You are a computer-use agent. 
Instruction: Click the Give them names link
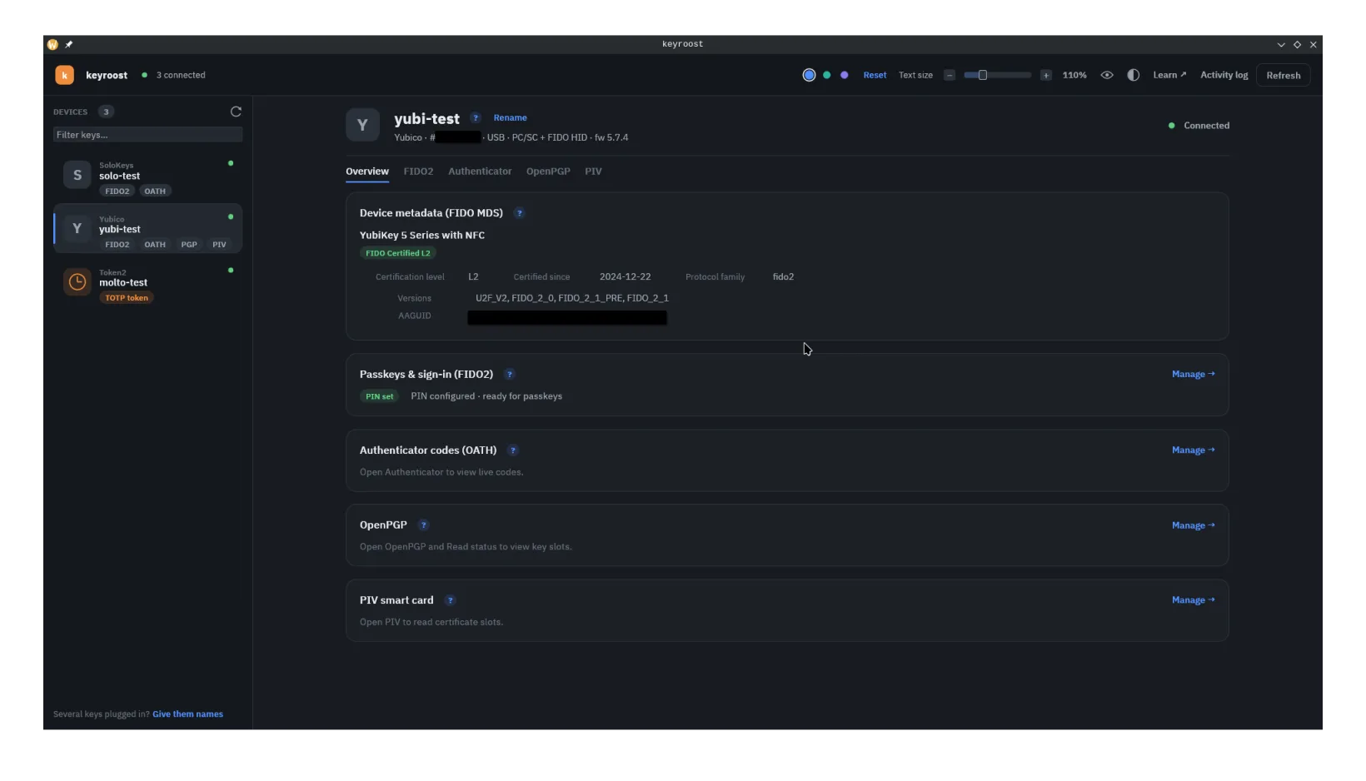click(187, 714)
